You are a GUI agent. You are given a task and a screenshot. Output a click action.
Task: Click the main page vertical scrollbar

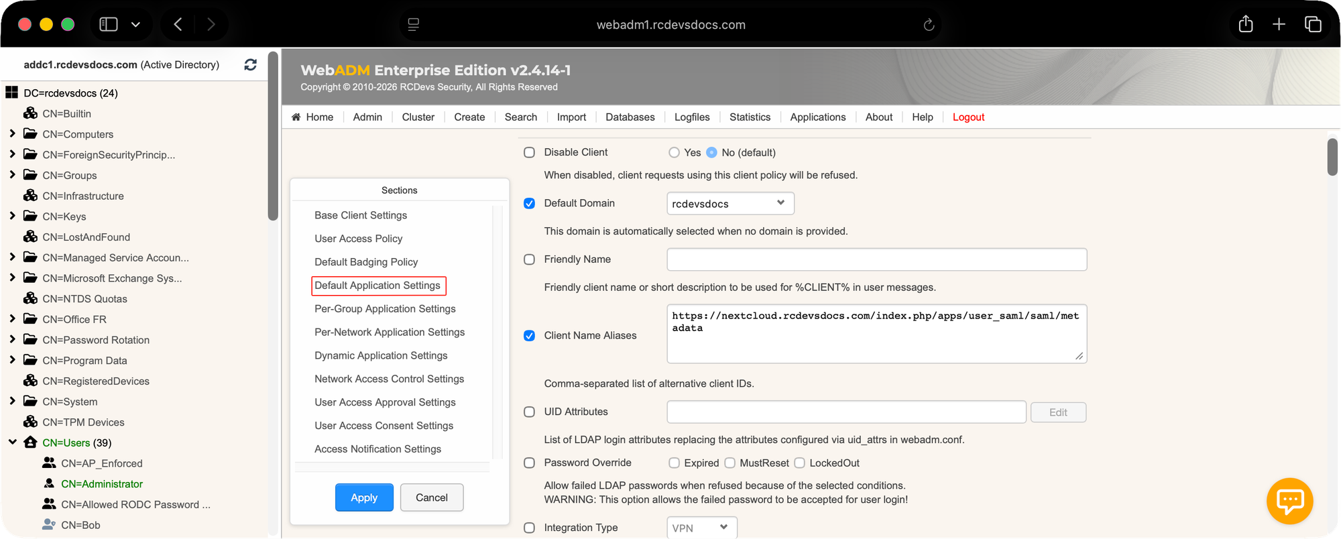coord(1332,157)
